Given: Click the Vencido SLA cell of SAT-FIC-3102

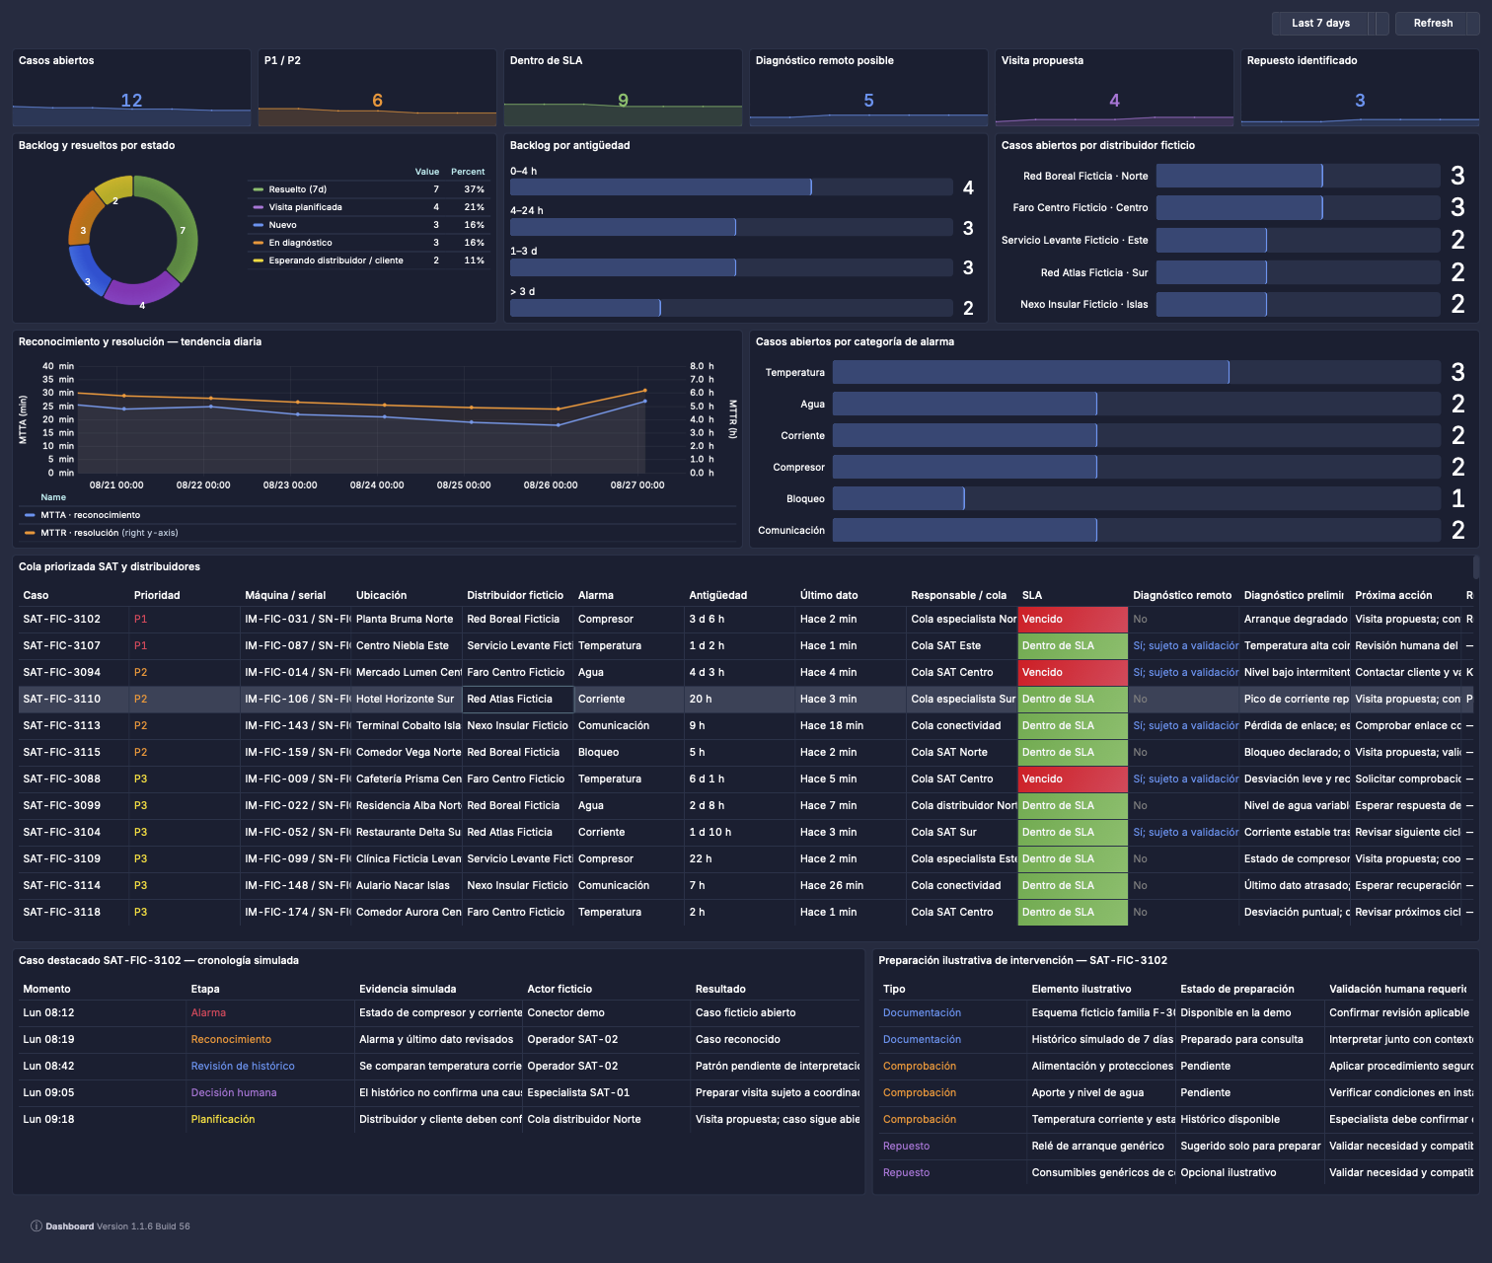Looking at the screenshot, I should 1073,619.
